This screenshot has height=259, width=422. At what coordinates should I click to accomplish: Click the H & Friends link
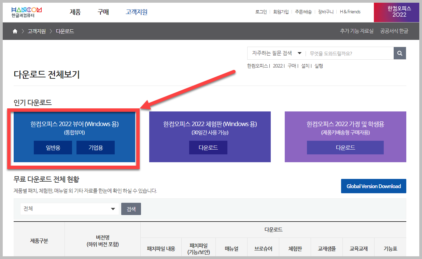tap(350, 12)
